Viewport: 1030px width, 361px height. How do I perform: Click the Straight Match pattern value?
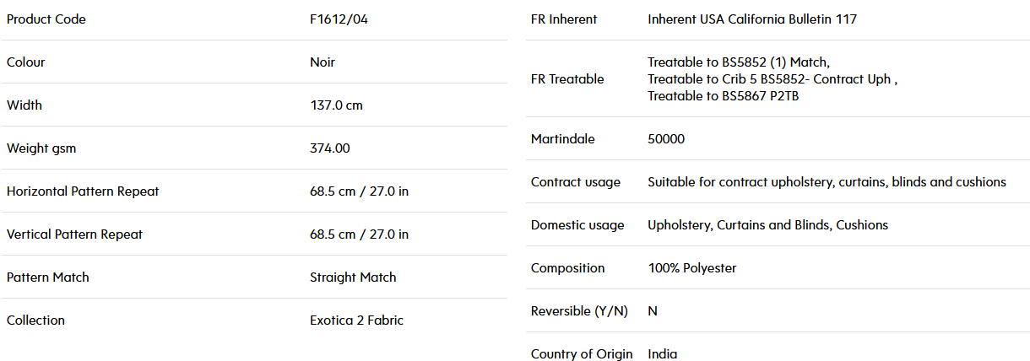pos(353,277)
